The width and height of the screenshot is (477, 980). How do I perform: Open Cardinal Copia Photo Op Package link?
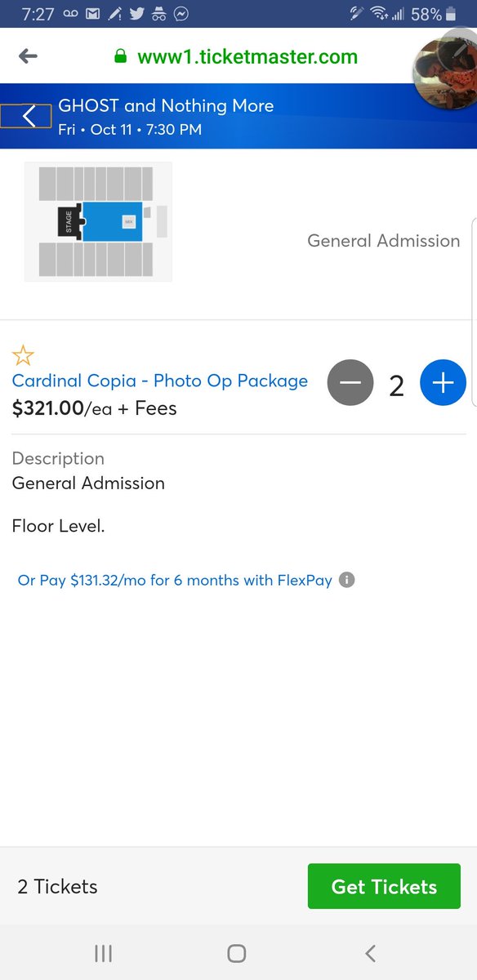click(160, 381)
